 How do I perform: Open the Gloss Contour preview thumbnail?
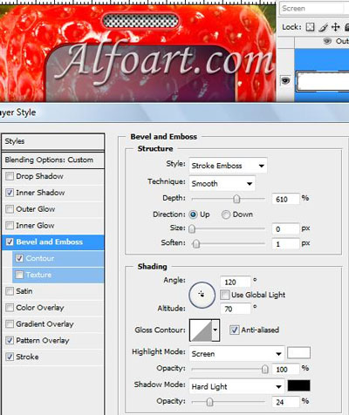coord(201,330)
